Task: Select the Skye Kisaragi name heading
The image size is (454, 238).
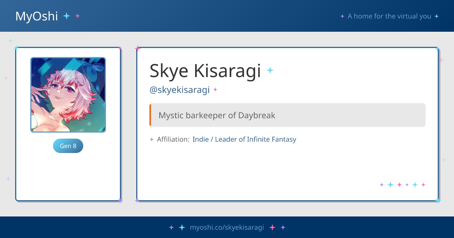Action: (205, 71)
